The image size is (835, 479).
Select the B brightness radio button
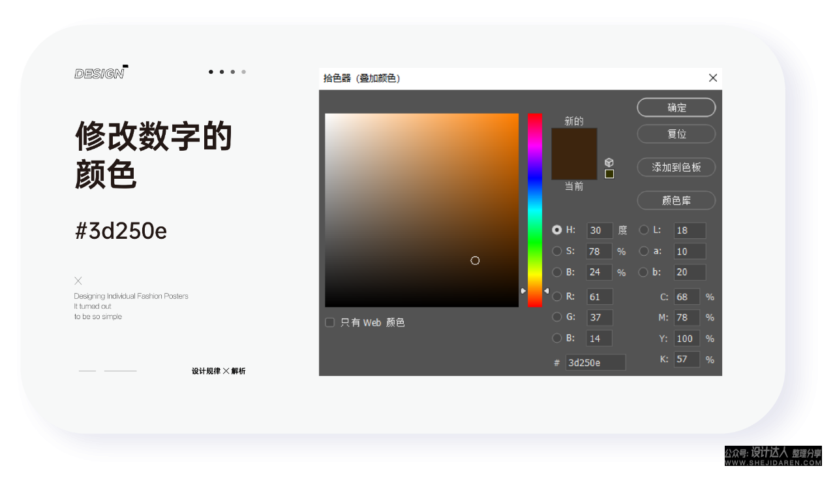click(557, 272)
